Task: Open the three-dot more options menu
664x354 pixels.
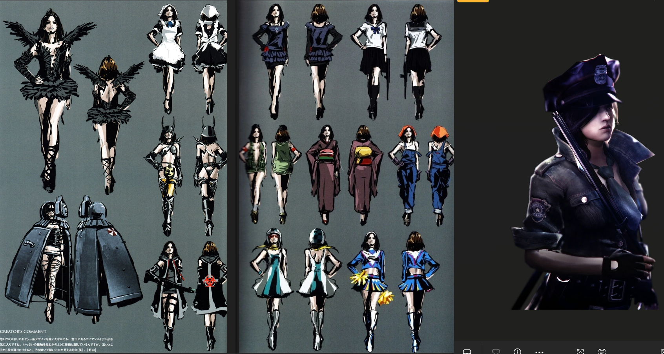Action: [x=539, y=352]
